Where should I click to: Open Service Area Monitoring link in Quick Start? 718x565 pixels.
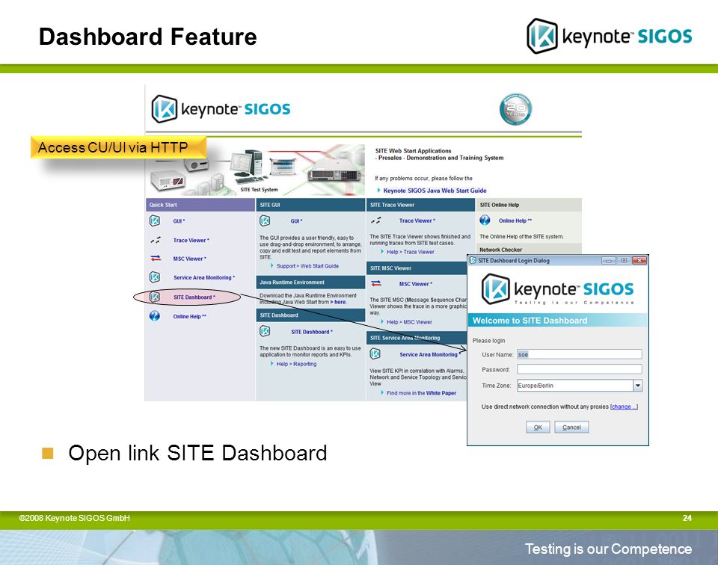(x=203, y=277)
